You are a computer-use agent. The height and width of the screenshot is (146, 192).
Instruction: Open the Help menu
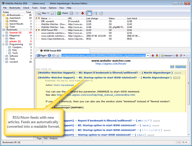(x=69, y=8)
